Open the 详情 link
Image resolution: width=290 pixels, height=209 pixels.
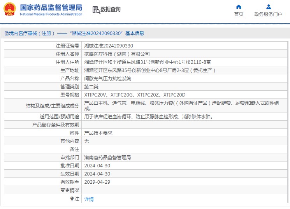(x=89, y=199)
